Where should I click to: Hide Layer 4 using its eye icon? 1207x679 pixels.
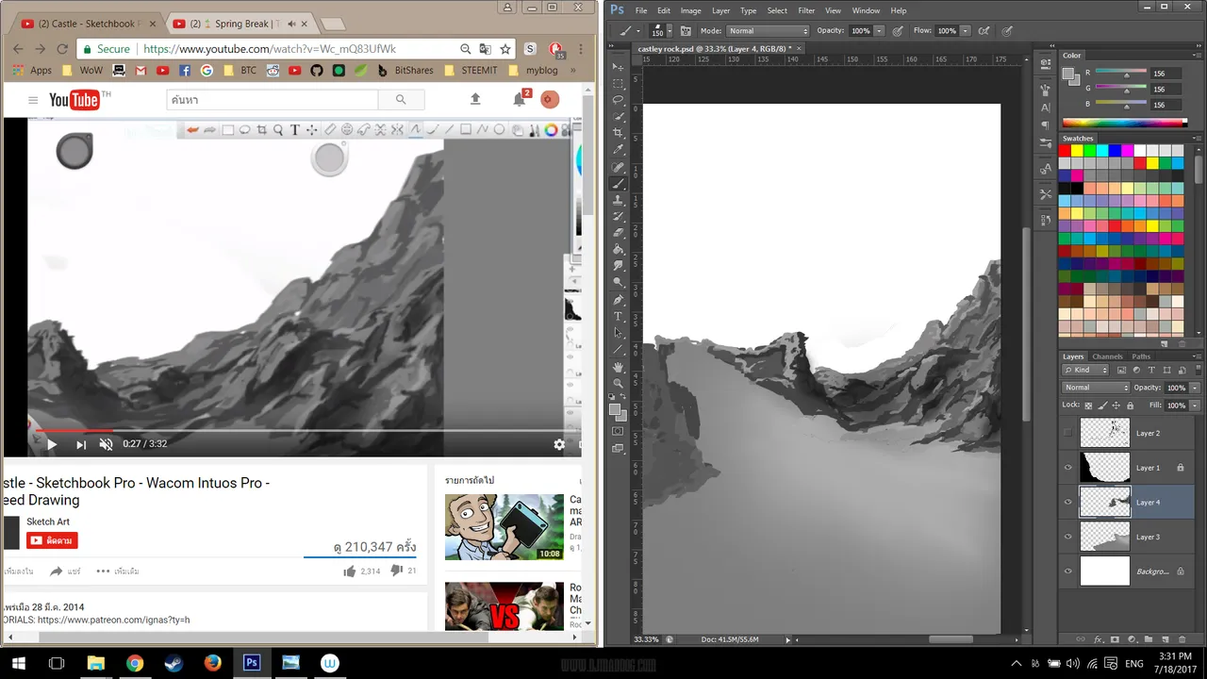[1068, 503]
